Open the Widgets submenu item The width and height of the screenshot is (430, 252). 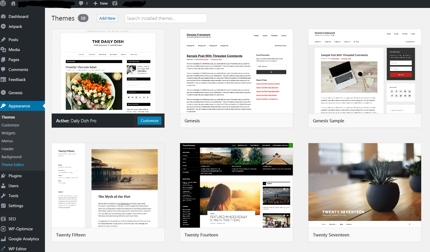(9, 133)
